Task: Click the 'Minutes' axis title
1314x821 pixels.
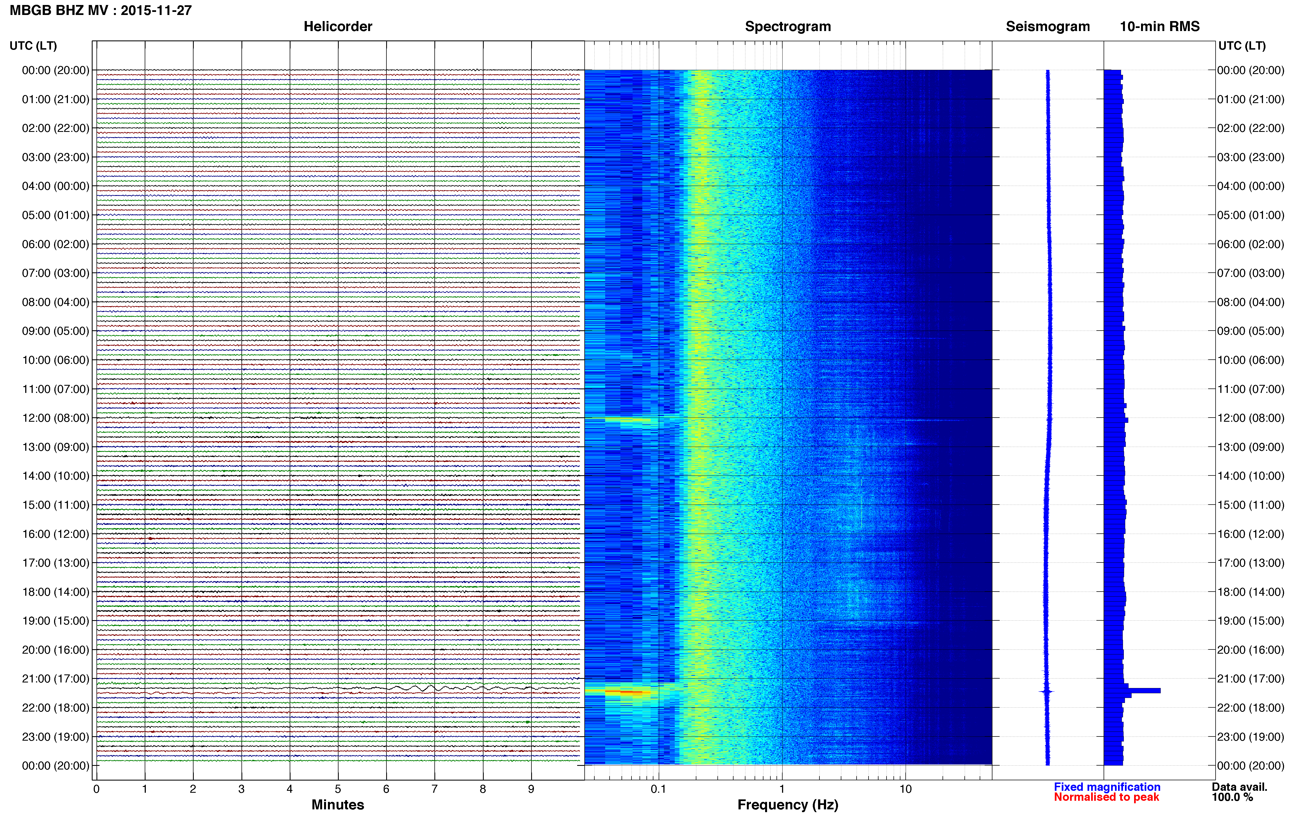Action: coord(337,805)
